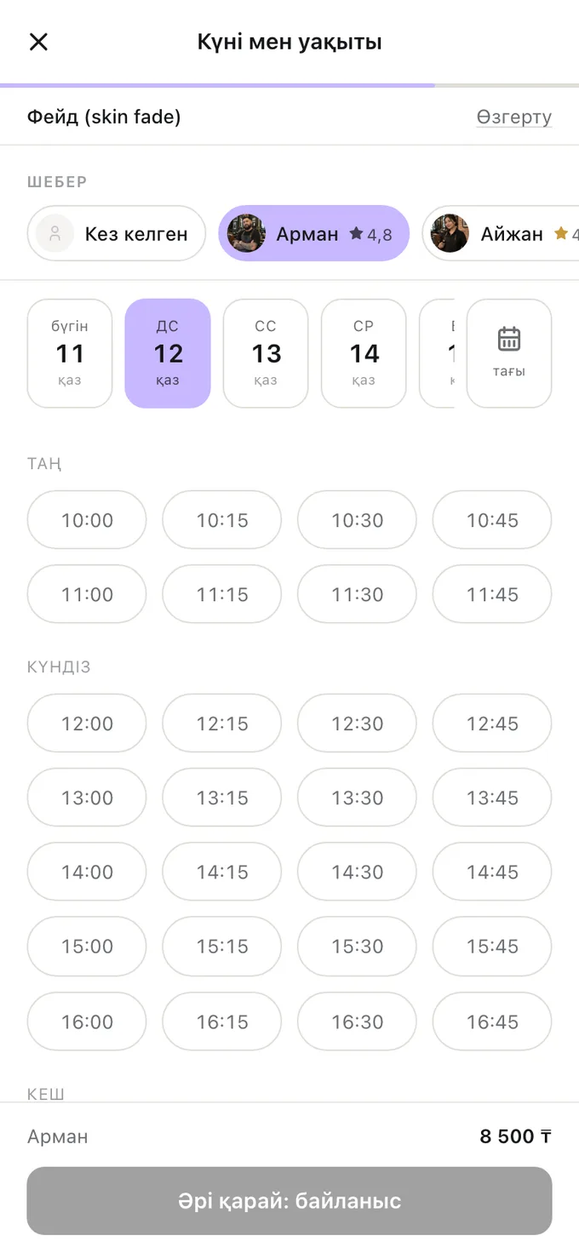Choose the 10:00 morning time slot
Image resolution: width=579 pixels, height=1253 pixels.
87,520
